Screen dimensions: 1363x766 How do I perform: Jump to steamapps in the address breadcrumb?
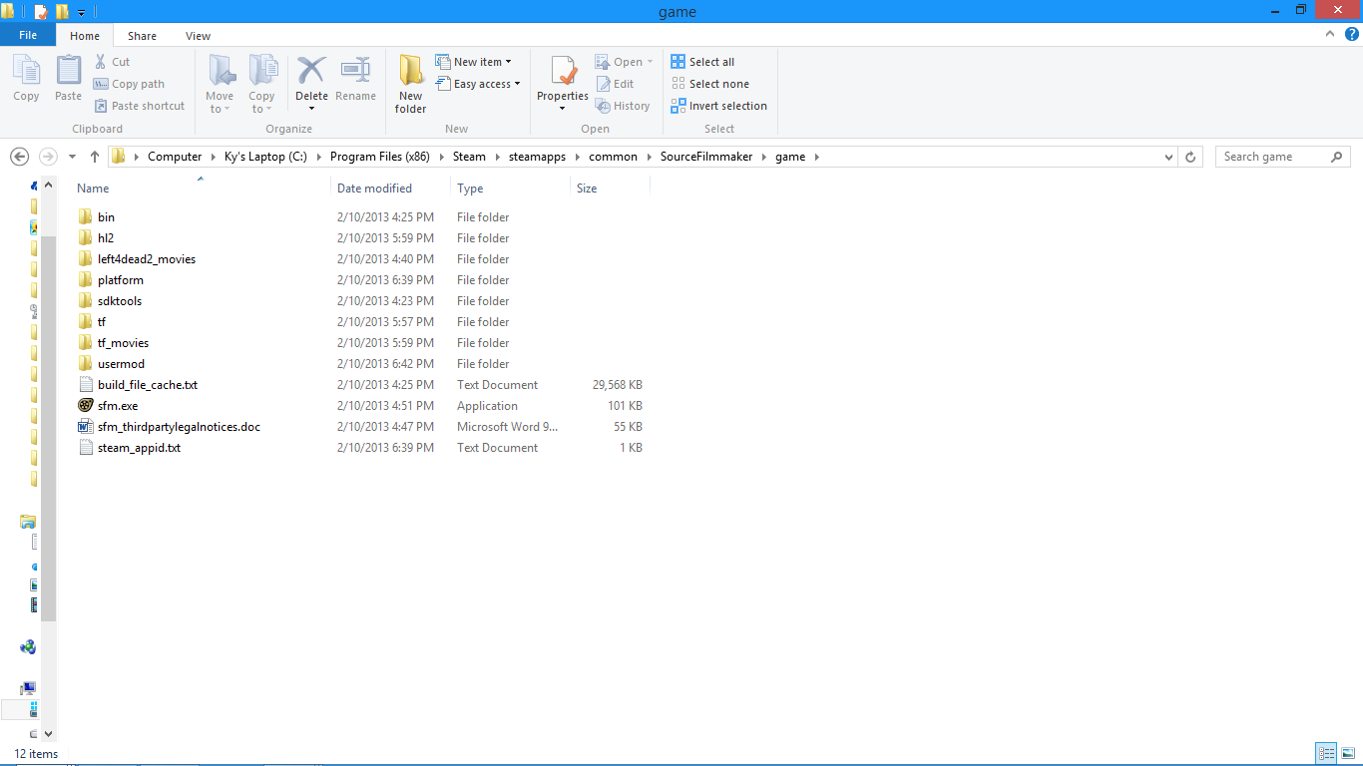[x=535, y=157]
